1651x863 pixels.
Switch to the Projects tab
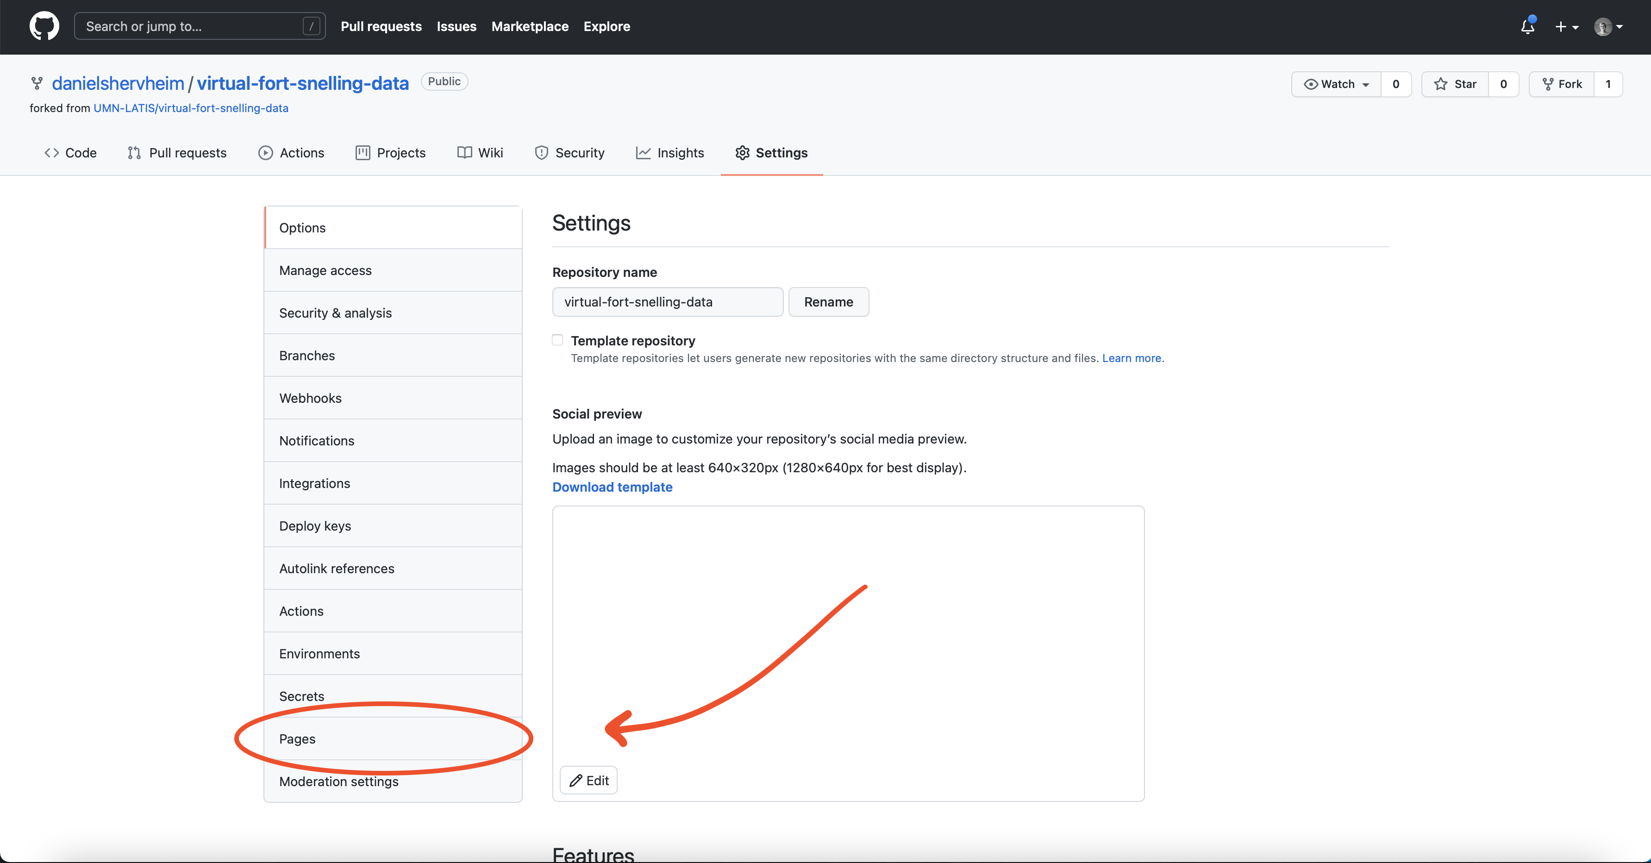(x=390, y=152)
